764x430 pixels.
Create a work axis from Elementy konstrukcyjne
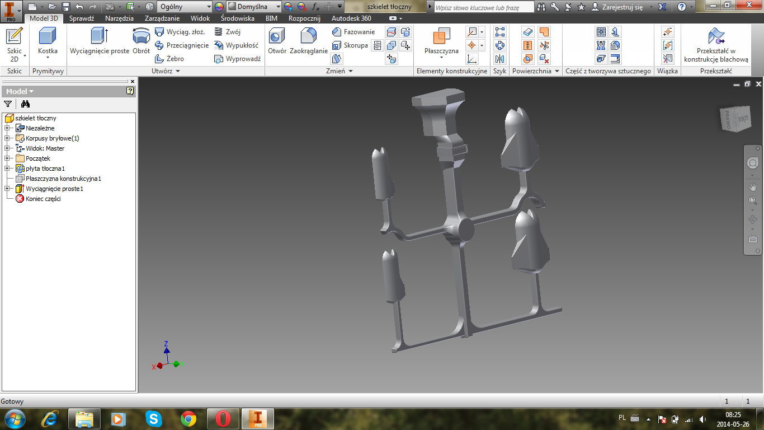click(472, 32)
